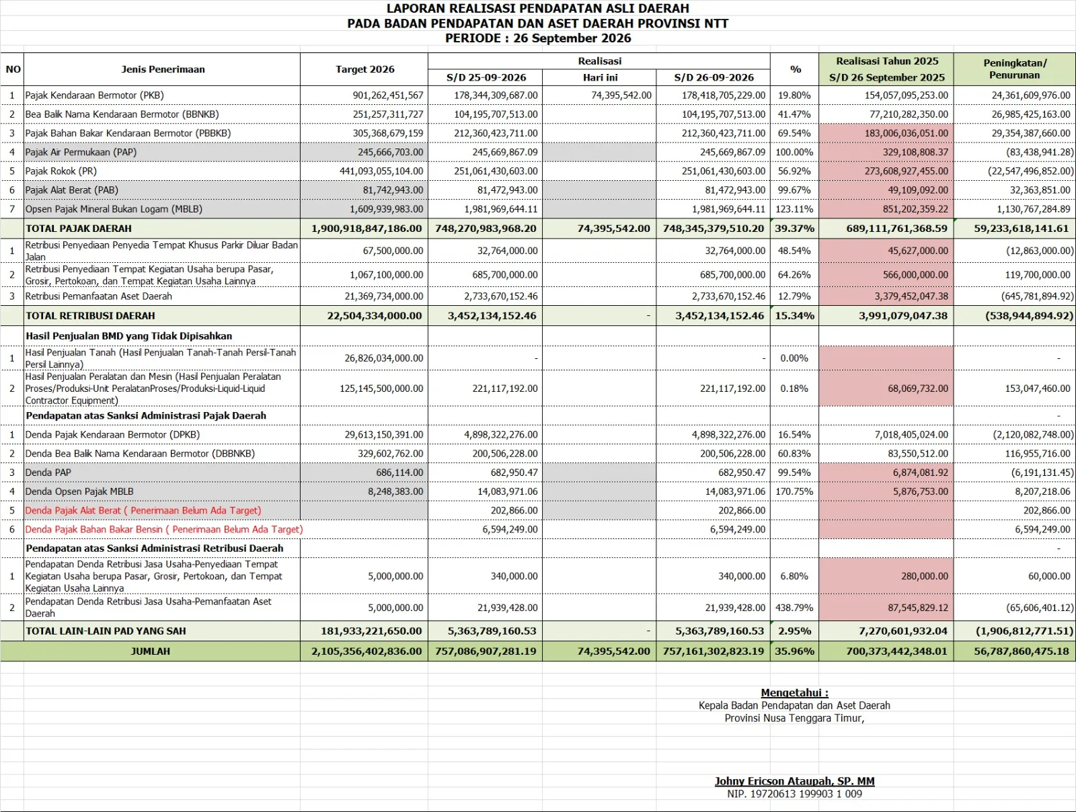The image size is (1076, 812).
Task: Click signatory name "Johny Ericson Ataupah, SP. MM"
Action: pos(794,781)
